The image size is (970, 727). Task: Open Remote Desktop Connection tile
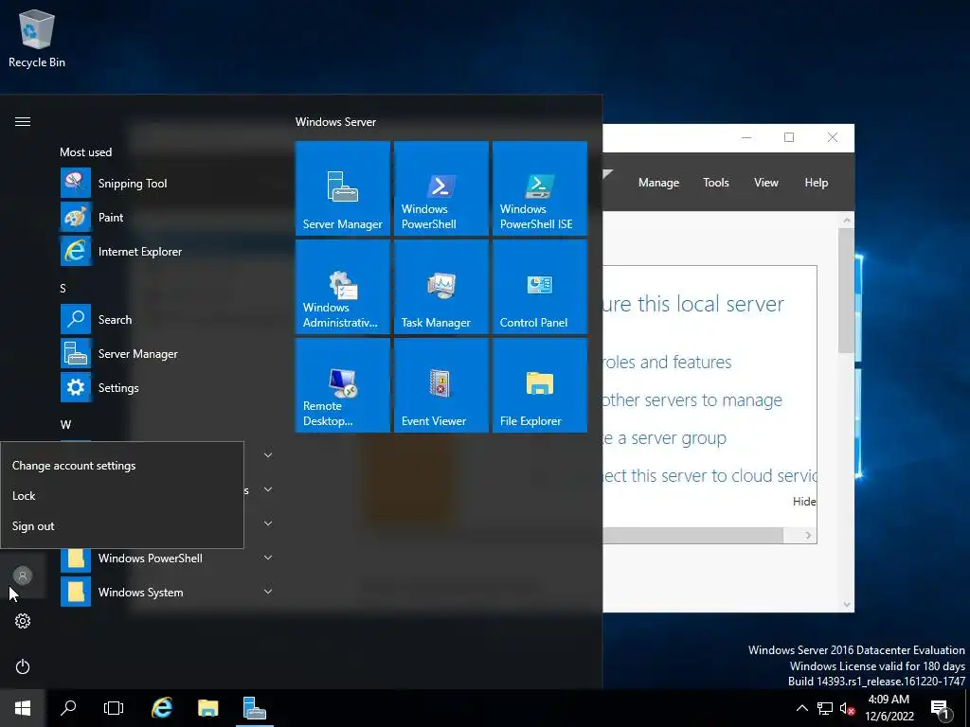click(343, 385)
